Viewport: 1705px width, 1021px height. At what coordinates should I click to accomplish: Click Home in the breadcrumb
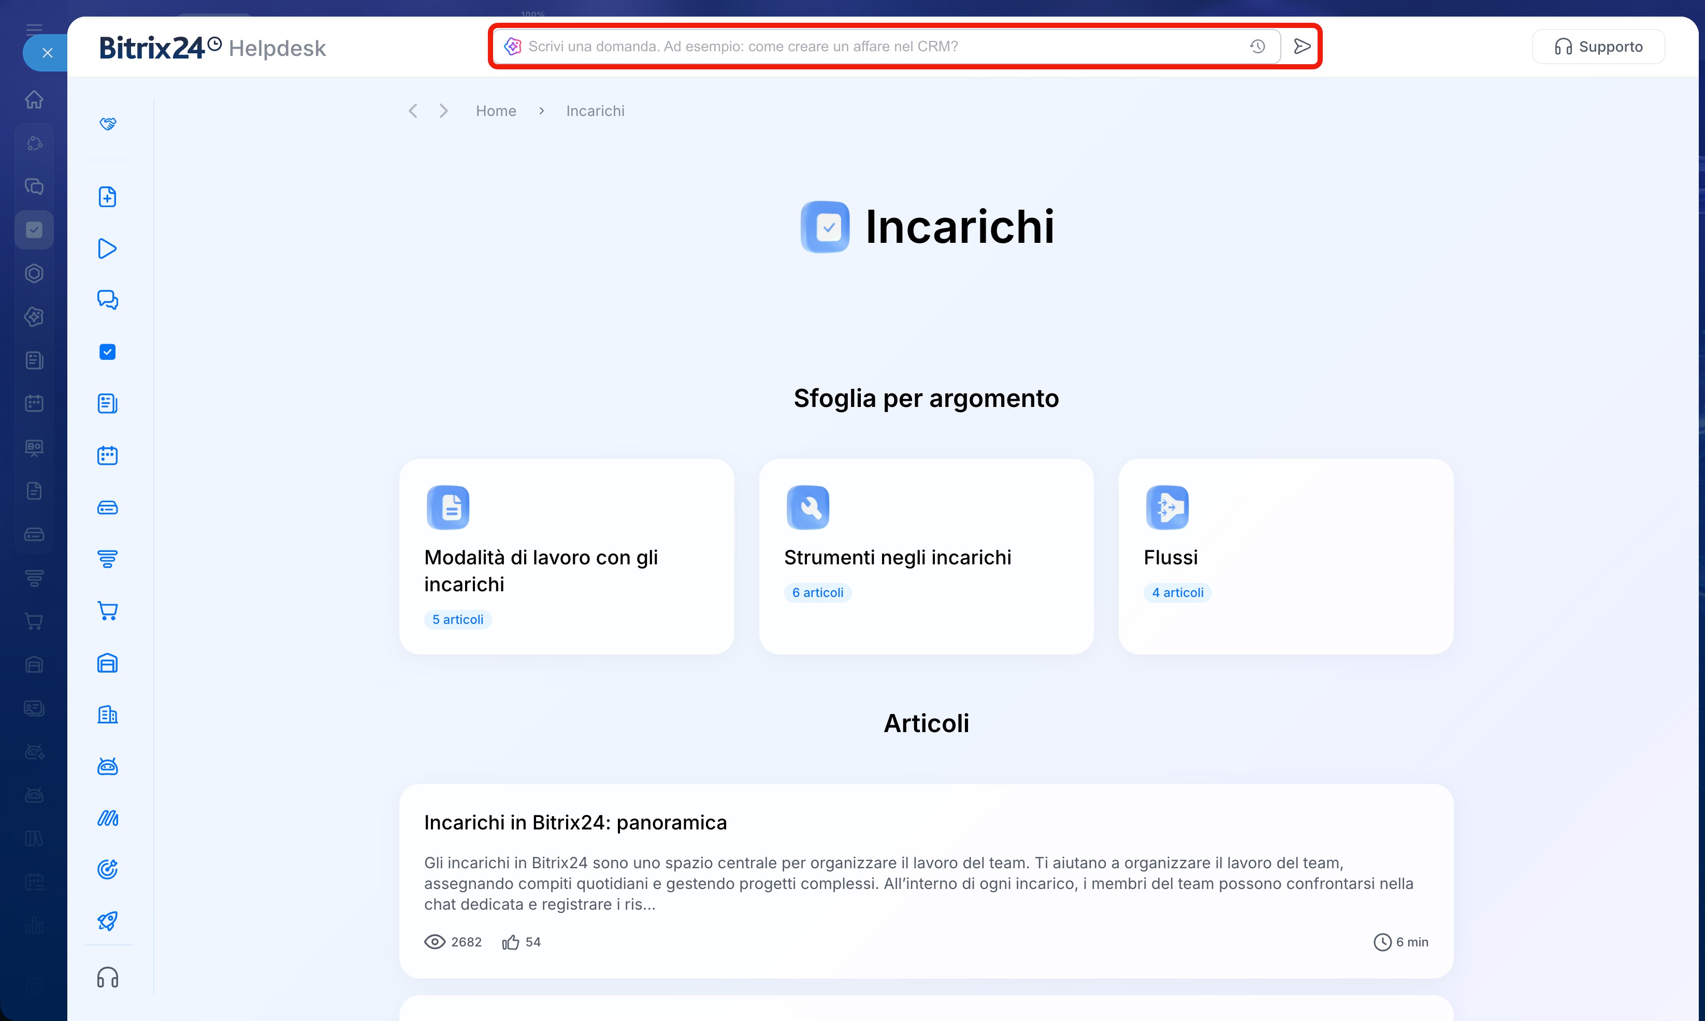tap(496, 111)
